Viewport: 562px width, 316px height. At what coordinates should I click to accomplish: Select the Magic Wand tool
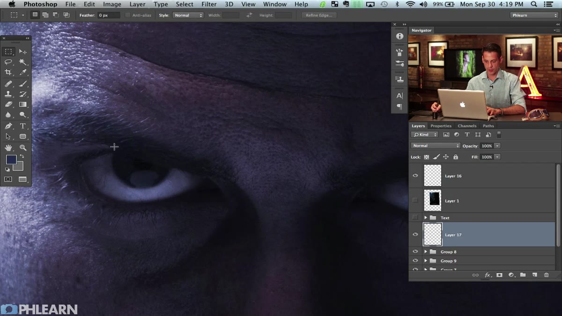(23, 62)
